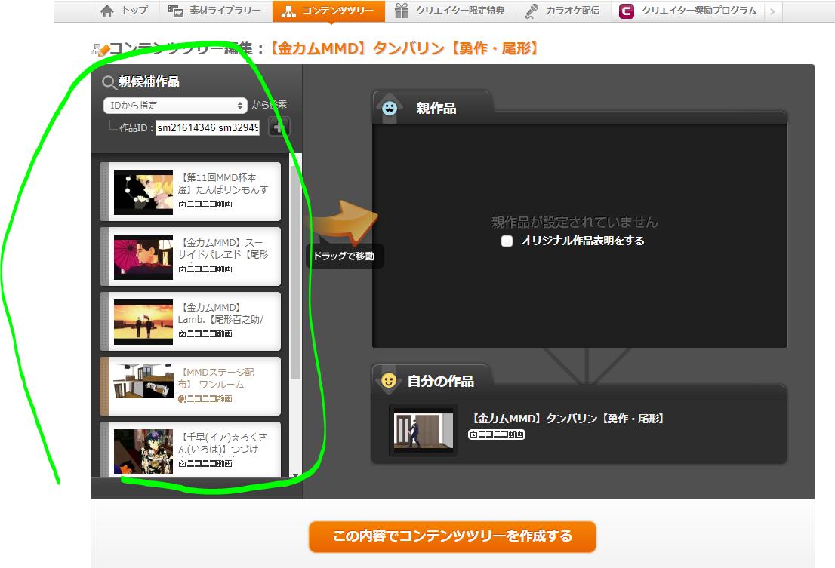Click the plus button next to 作品ID
835x568 pixels.
point(279,127)
